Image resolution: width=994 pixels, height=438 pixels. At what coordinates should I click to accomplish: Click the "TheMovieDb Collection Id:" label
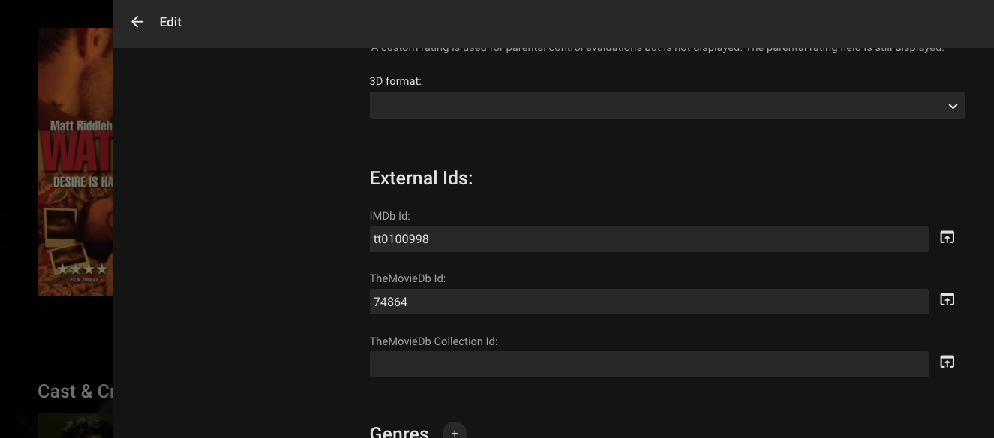pos(433,341)
